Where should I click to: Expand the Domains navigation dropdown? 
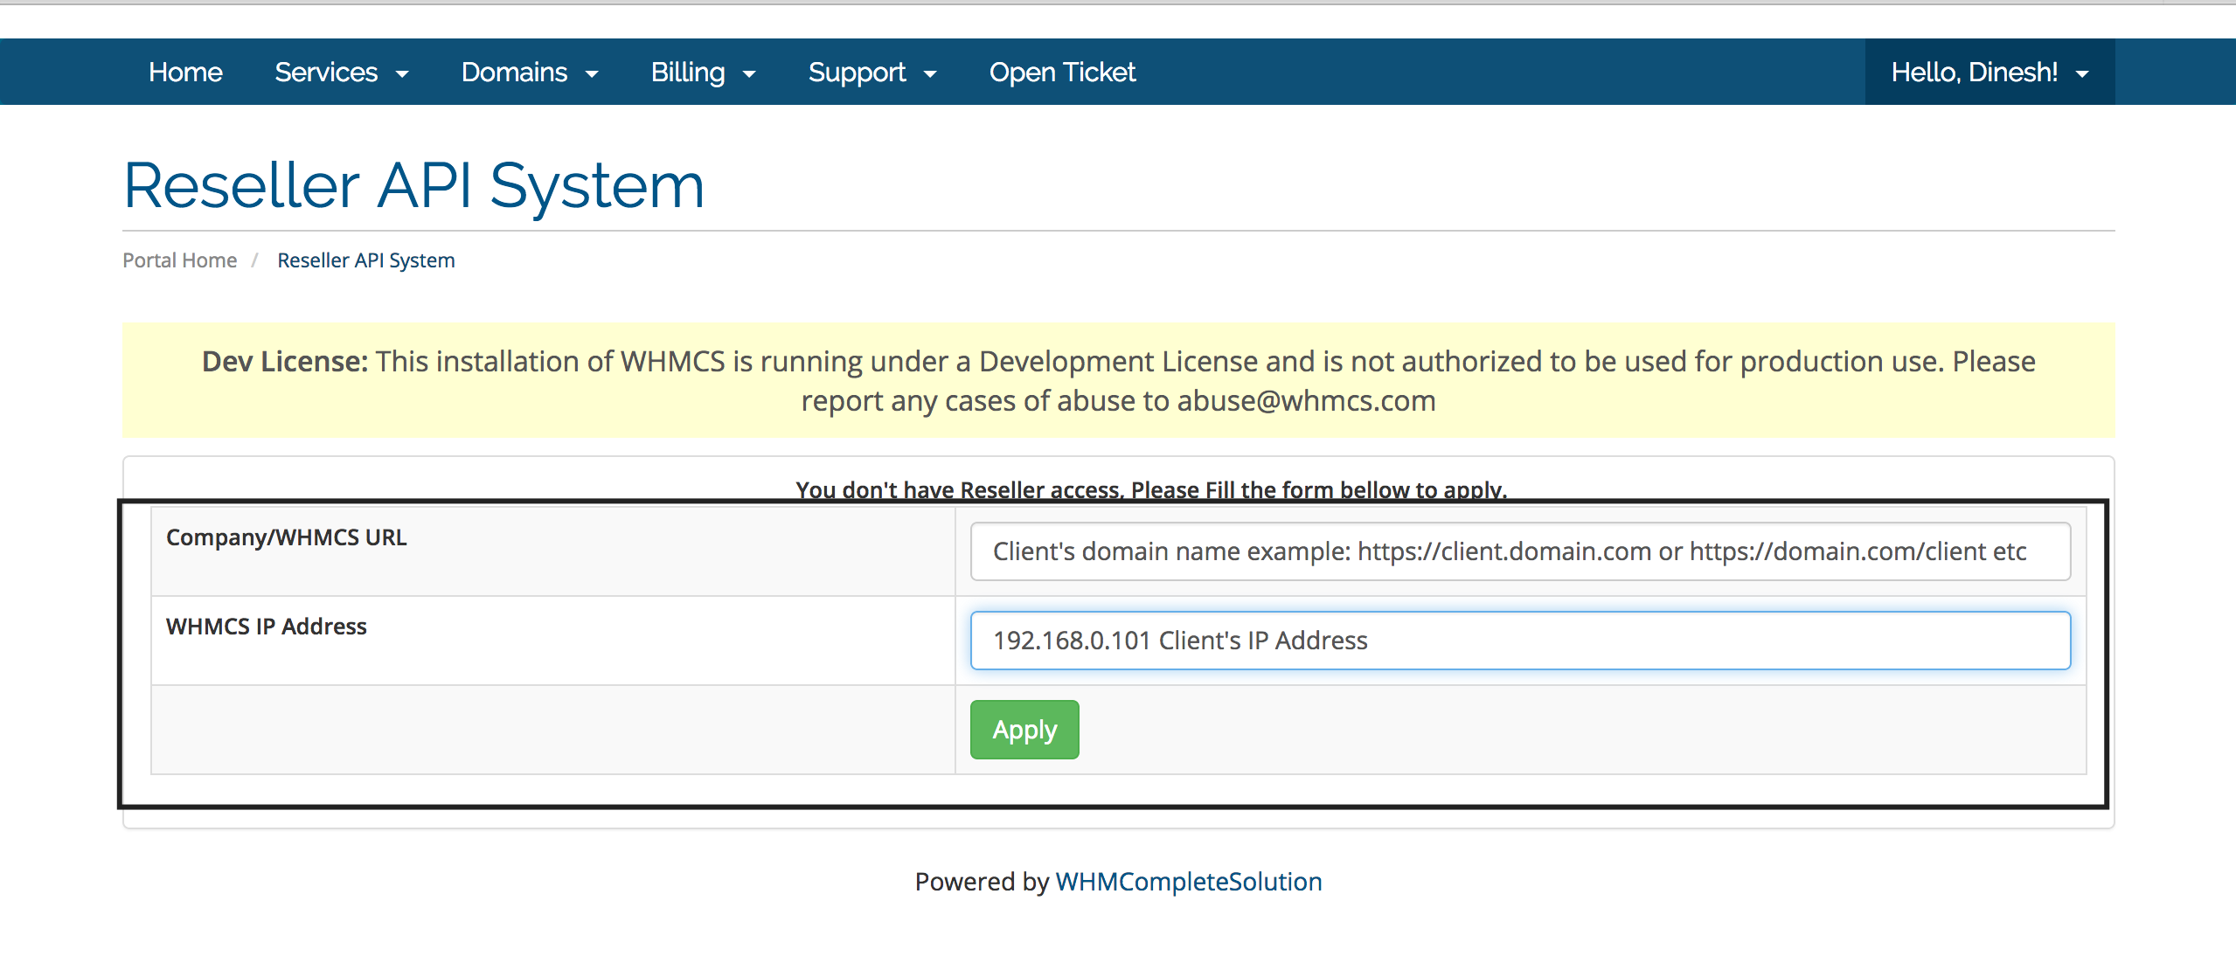[529, 72]
